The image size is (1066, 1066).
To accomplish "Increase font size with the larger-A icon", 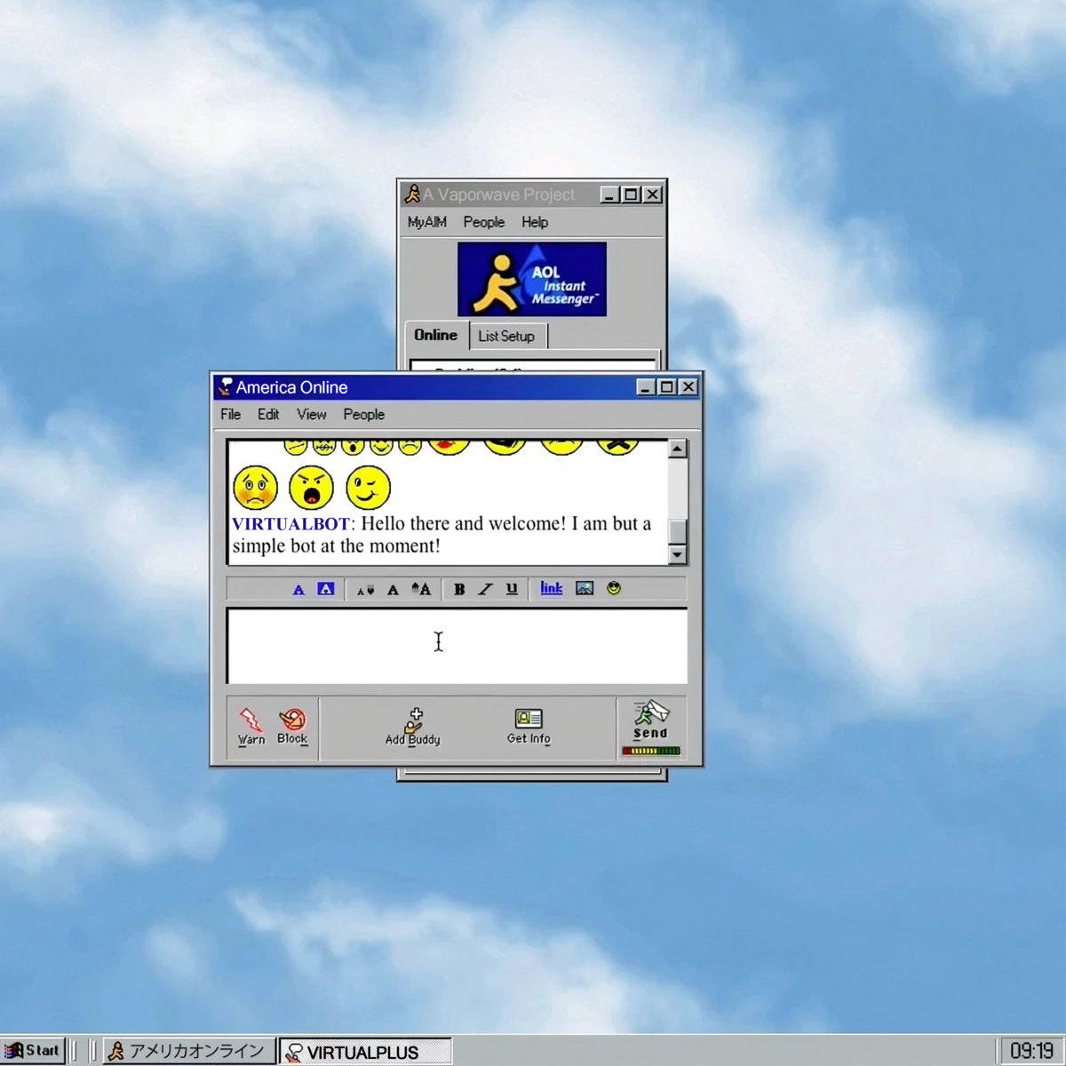I will [421, 588].
